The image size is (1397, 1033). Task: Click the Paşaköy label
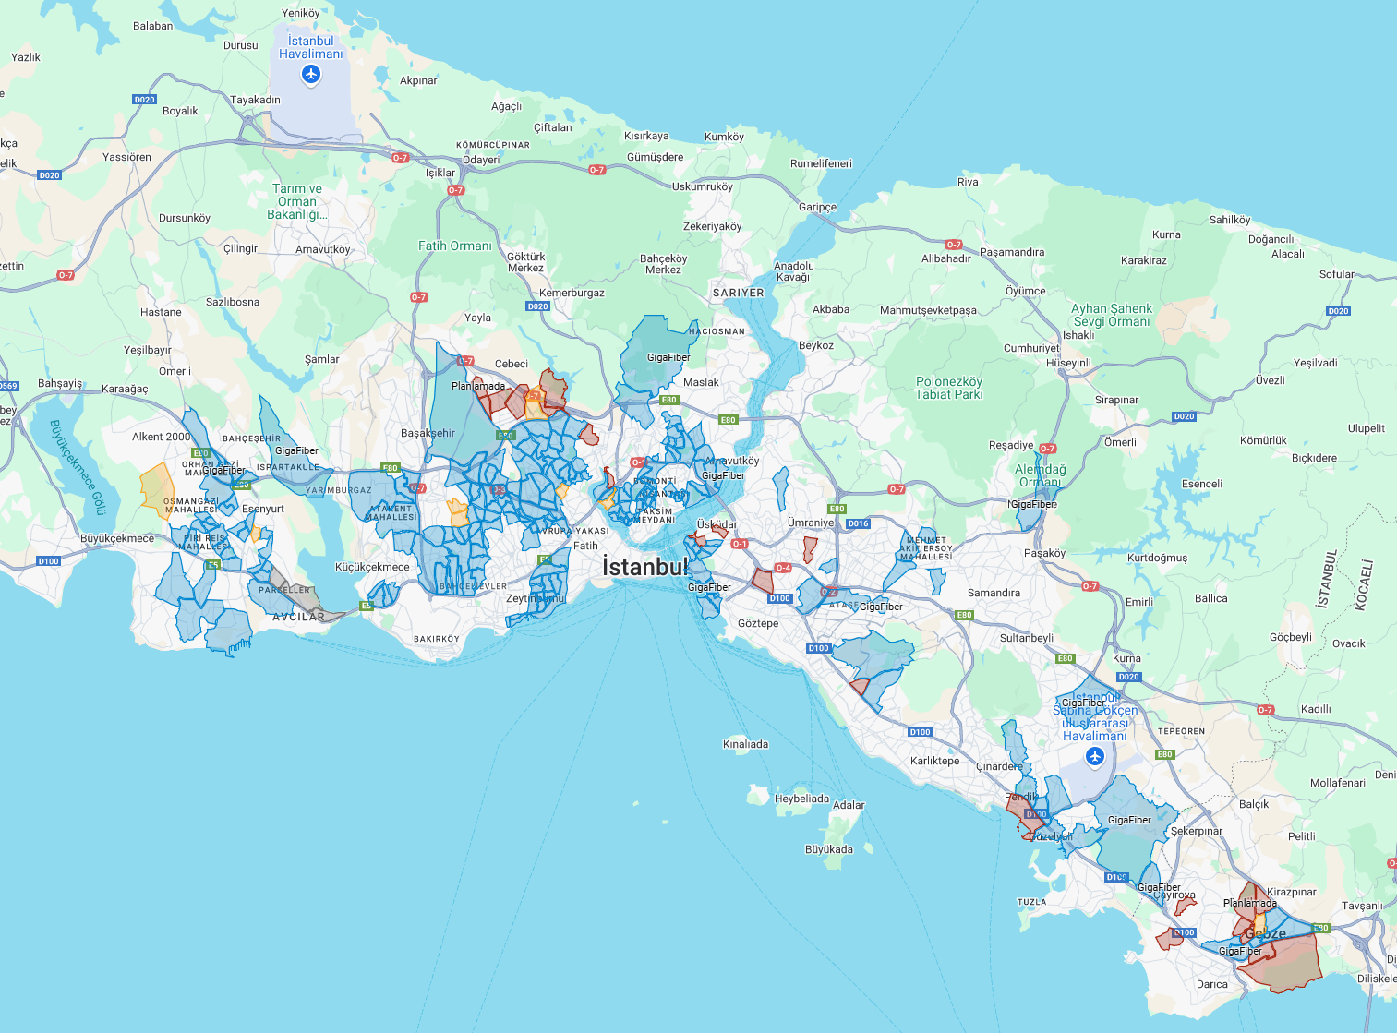(x=1045, y=553)
